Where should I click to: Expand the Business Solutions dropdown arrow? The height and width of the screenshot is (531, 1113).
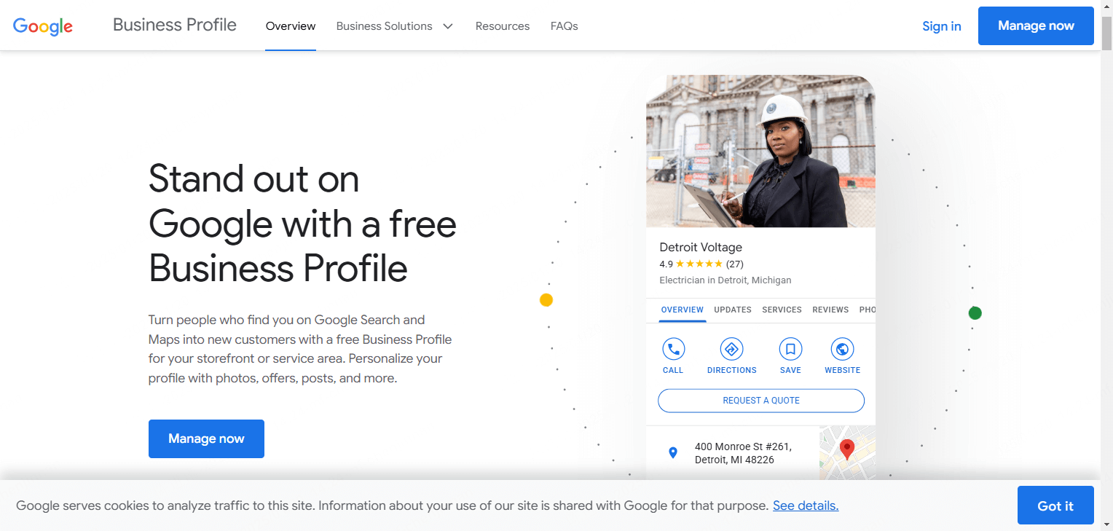[448, 26]
